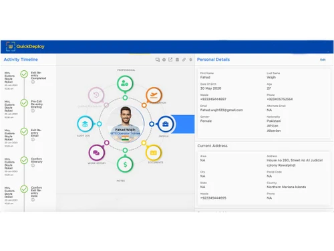
Task: Click the NOTES label below the wheel
Action: click(121, 181)
